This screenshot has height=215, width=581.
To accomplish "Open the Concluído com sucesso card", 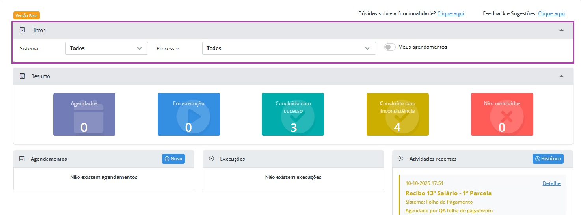I will pos(293,114).
